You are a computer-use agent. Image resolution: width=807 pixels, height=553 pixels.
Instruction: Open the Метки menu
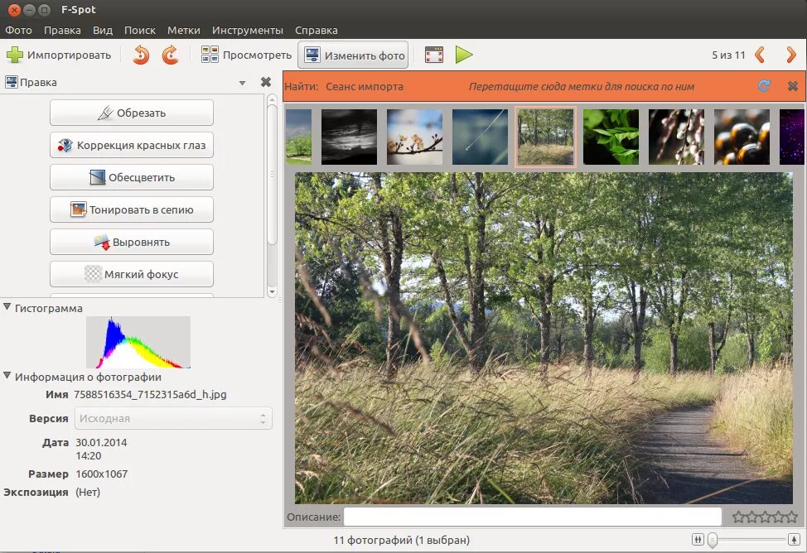coord(184,31)
